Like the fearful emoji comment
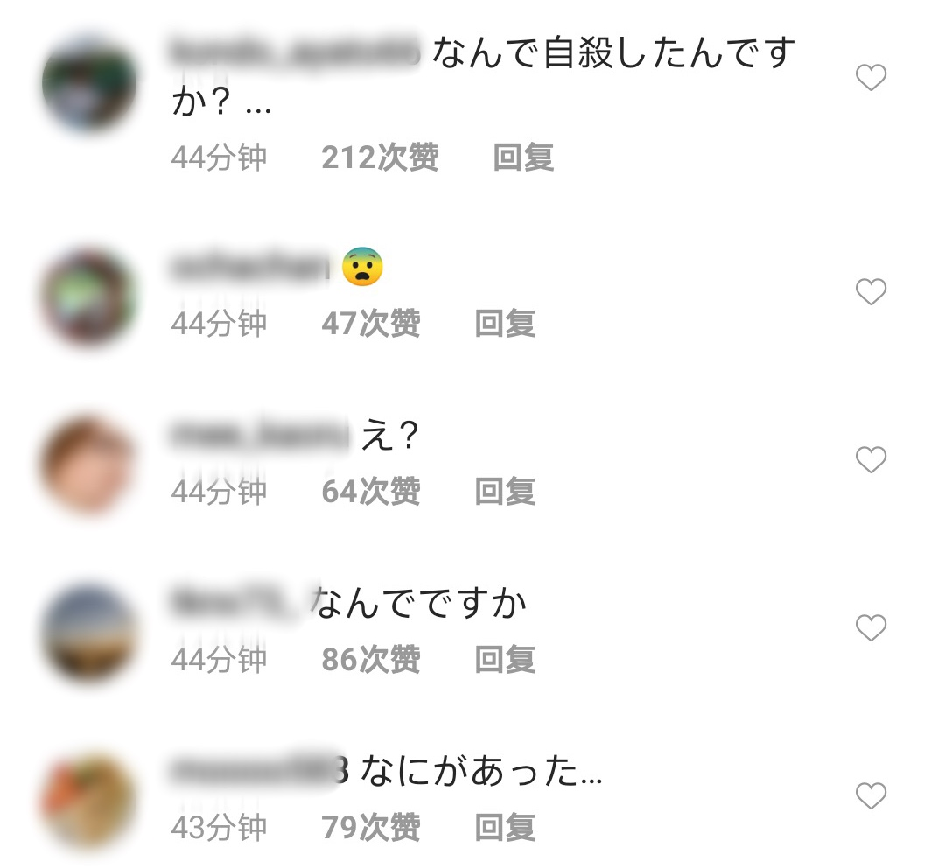 (x=871, y=292)
